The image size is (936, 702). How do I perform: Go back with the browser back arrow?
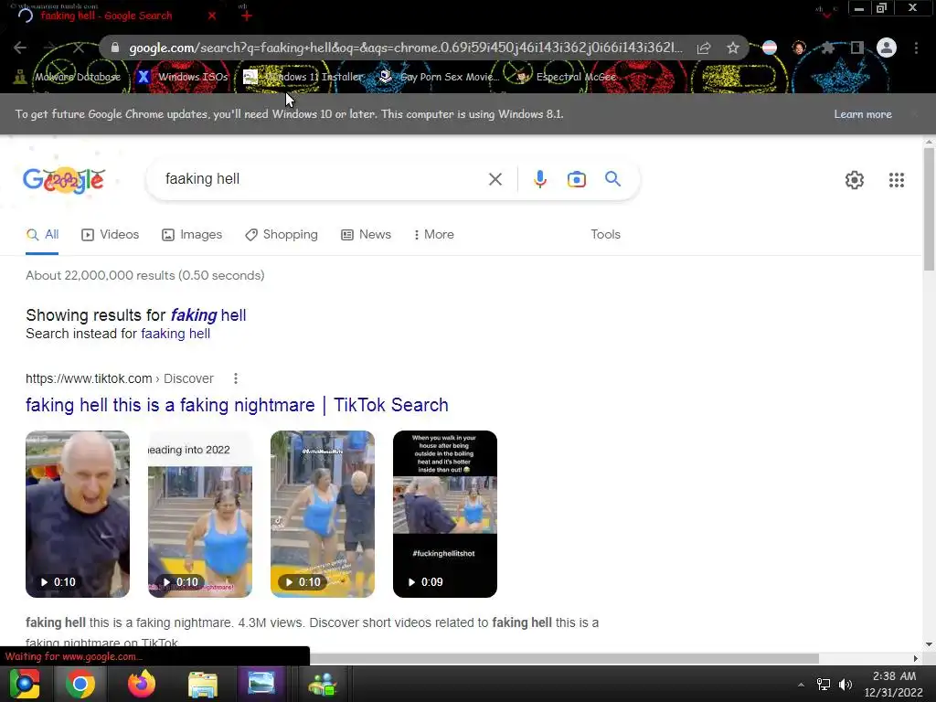(x=20, y=48)
